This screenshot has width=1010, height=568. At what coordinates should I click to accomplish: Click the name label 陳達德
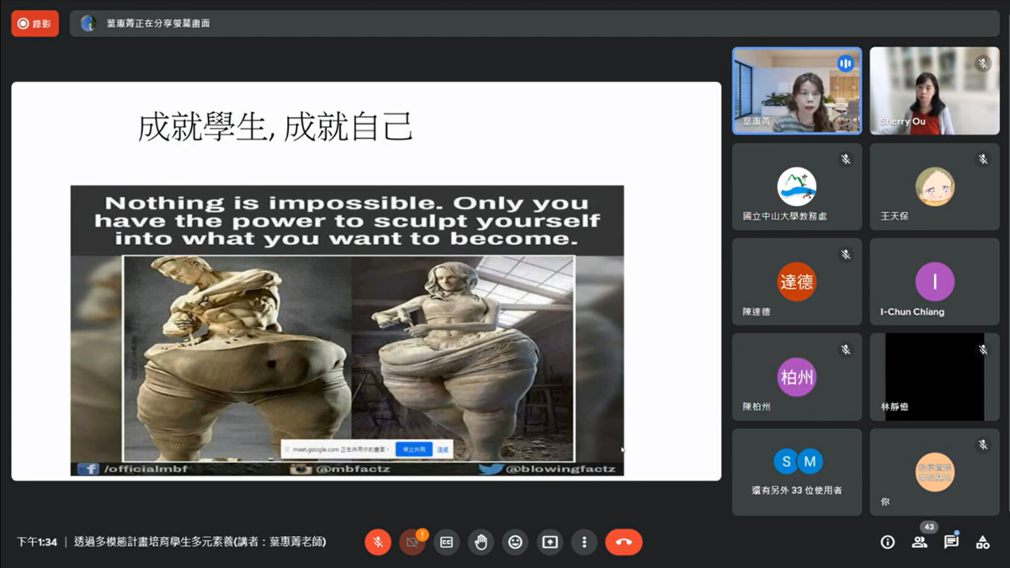pos(756,311)
